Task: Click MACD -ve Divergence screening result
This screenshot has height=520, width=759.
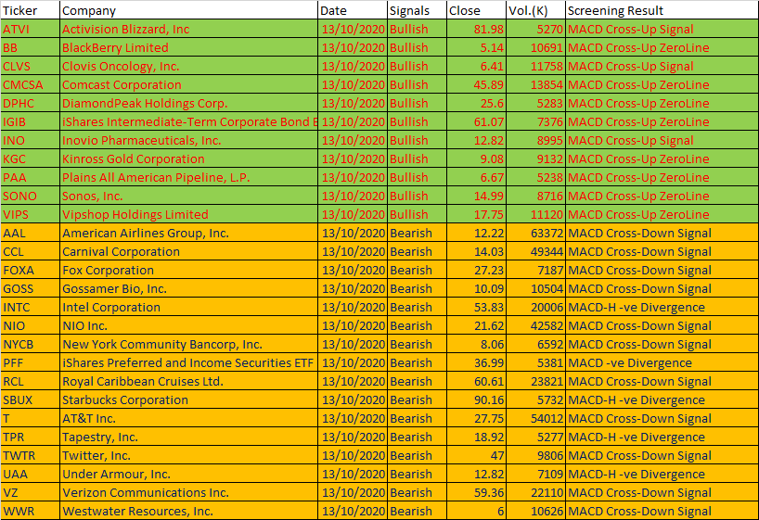Action: [x=663, y=362]
